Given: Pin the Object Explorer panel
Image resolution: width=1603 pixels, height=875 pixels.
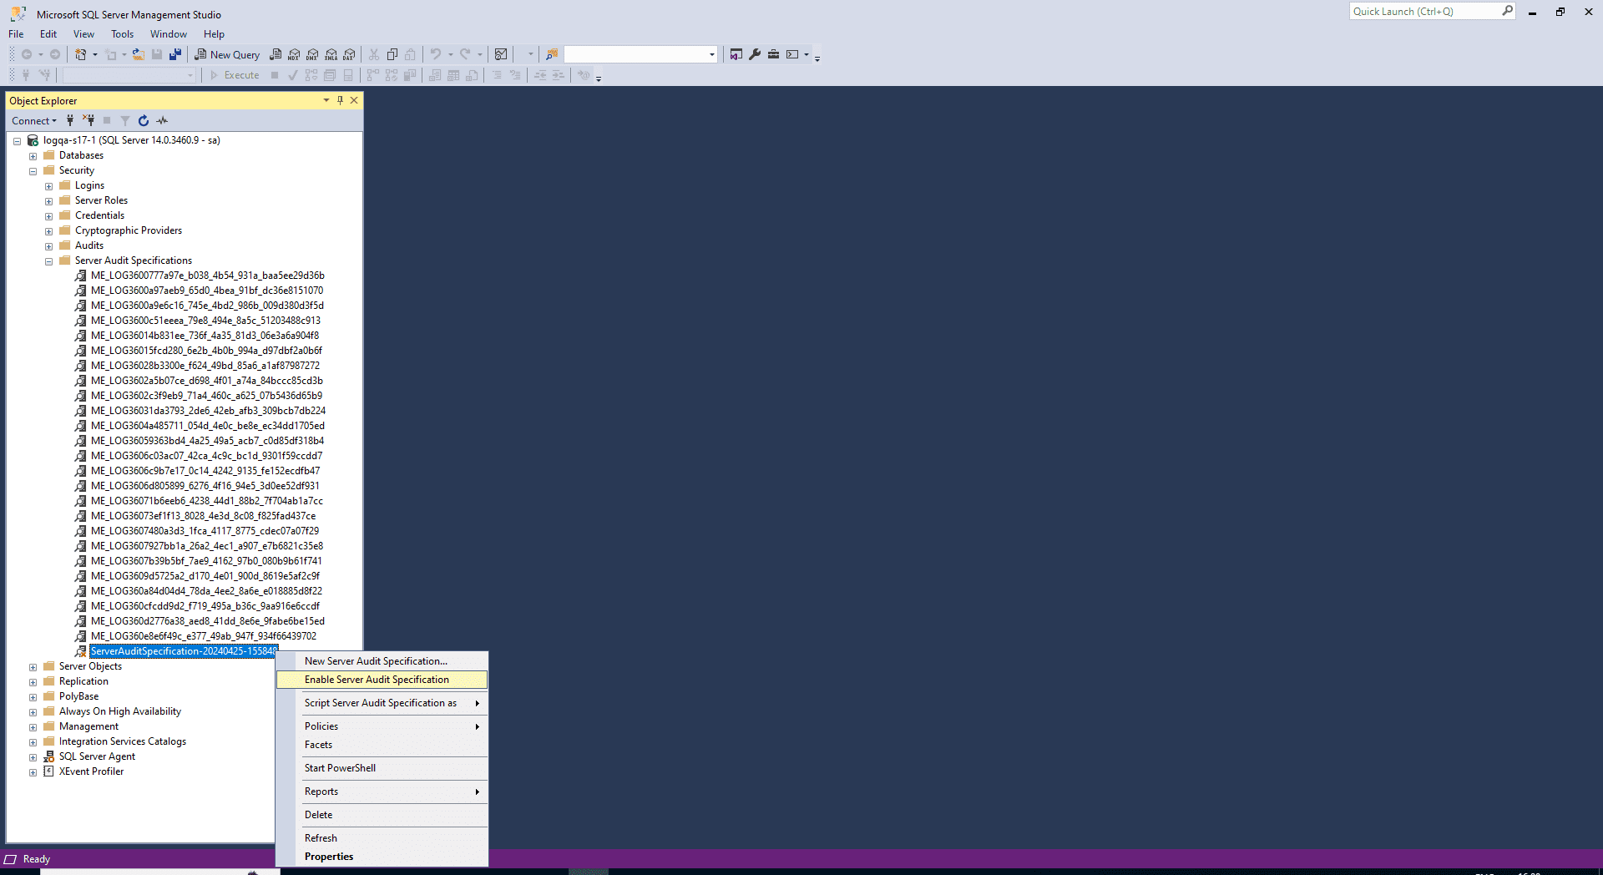Looking at the screenshot, I should 340,100.
